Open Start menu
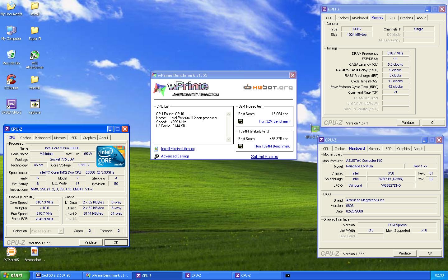The image size is (448, 280). point(15,275)
